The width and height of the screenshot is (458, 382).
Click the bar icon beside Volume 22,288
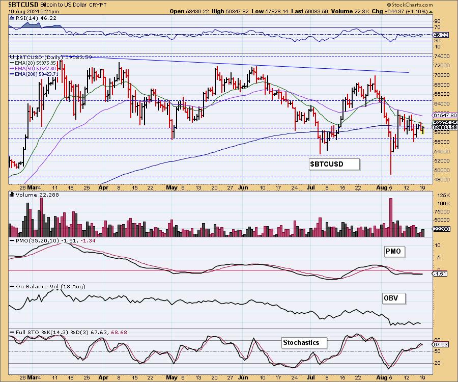point(12,195)
